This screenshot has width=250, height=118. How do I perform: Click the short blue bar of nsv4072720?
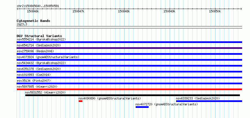coord(142,107)
